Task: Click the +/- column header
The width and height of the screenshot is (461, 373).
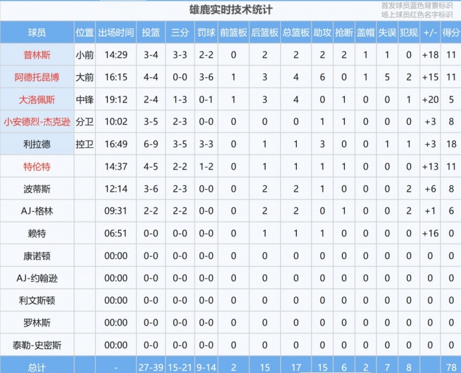Action: (430, 33)
